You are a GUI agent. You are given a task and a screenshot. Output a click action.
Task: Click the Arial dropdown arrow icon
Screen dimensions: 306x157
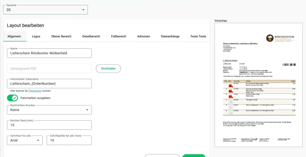coord(38,140)
